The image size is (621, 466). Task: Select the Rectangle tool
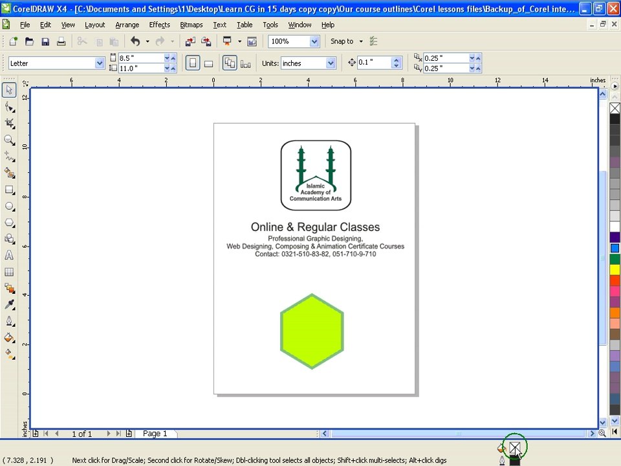[9, 190]
